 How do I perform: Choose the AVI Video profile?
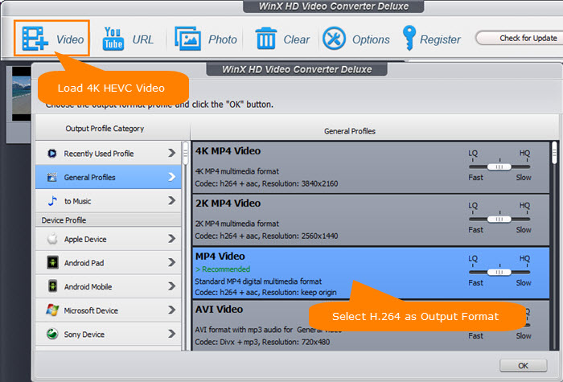click(x=371, y=325)
